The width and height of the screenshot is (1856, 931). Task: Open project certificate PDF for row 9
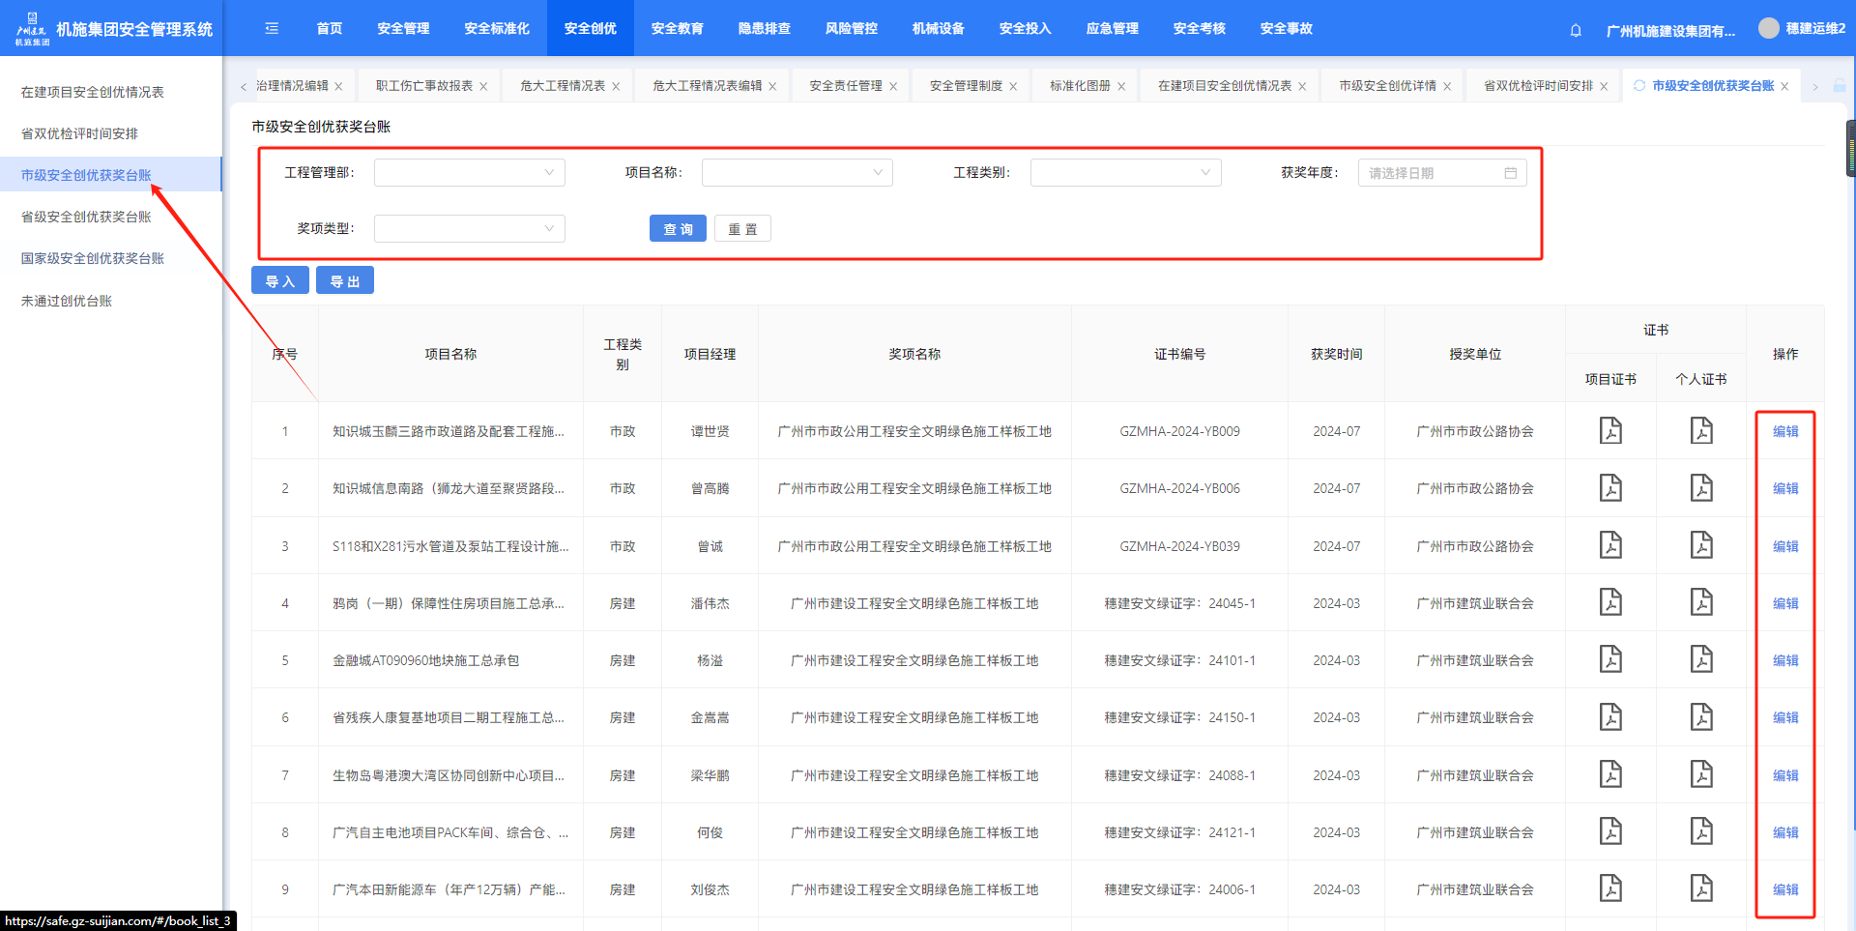(x=1610, y=888)
